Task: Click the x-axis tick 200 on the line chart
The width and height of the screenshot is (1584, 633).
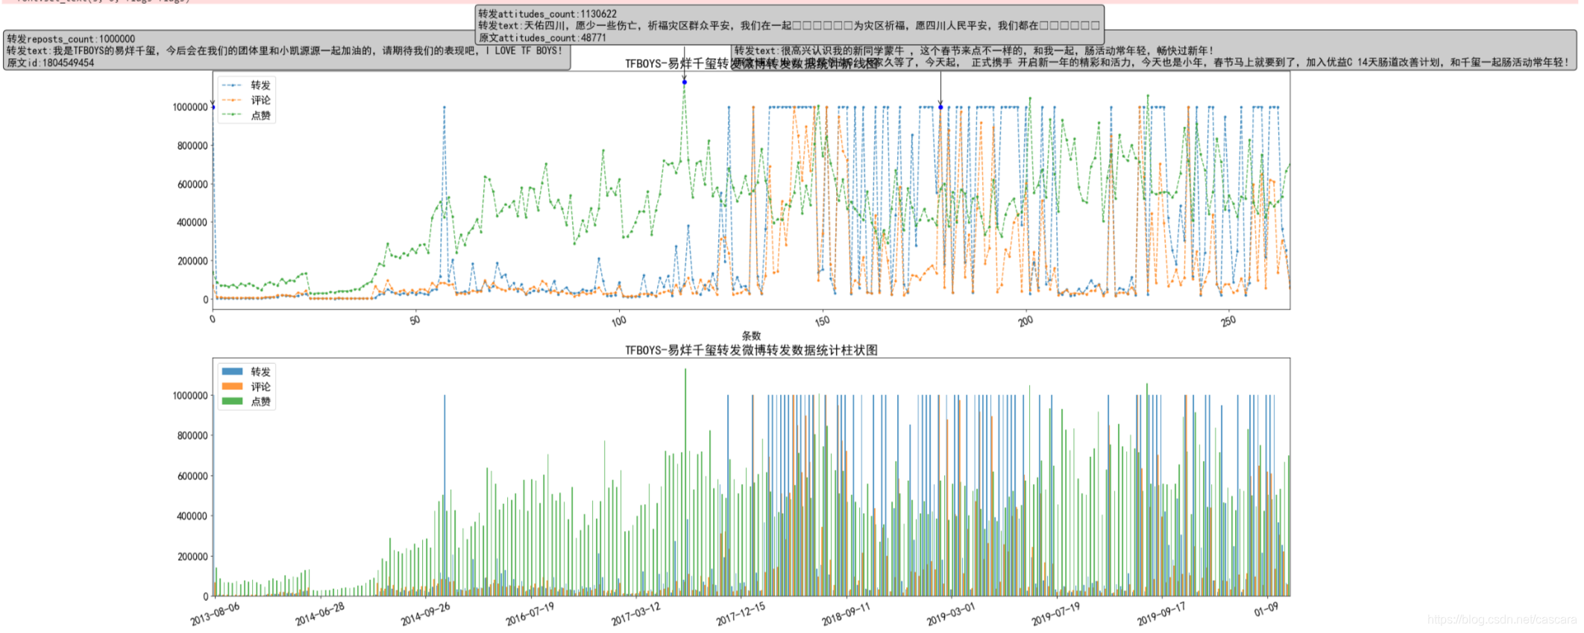Action: 1025,321
